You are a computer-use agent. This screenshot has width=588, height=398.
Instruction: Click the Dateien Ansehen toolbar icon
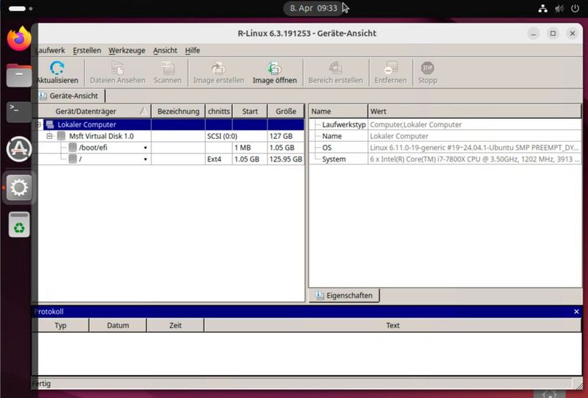click(x=118, y=68)
